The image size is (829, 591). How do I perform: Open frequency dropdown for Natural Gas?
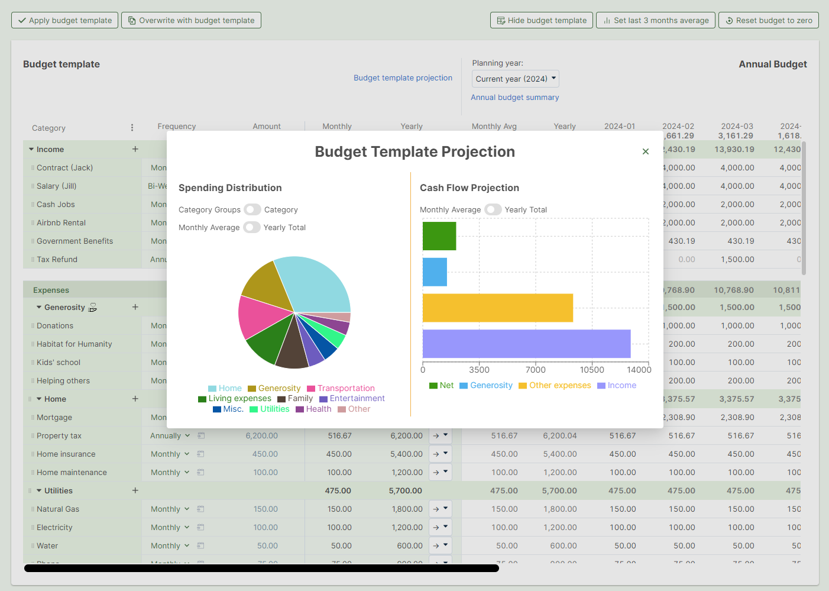[x=170, y=509]
